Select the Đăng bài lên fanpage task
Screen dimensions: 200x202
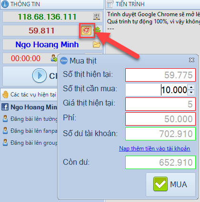pos(30,131)
